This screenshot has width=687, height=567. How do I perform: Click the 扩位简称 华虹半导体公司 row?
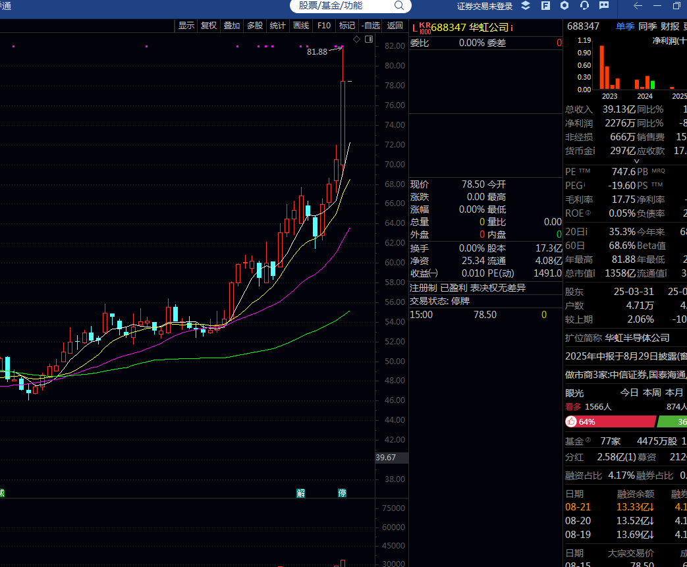[x=617, y=338]
